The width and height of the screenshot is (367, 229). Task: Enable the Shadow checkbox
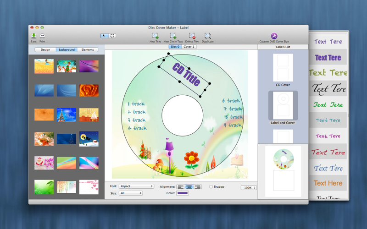(x=211, y=187)
